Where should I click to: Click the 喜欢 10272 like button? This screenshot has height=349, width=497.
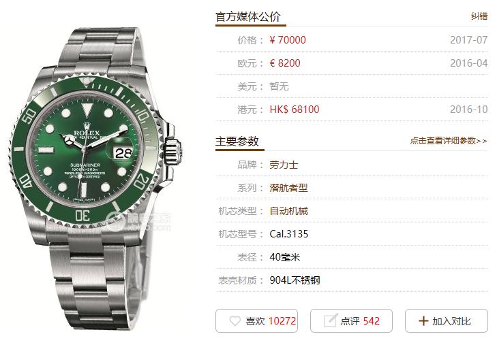256,321
